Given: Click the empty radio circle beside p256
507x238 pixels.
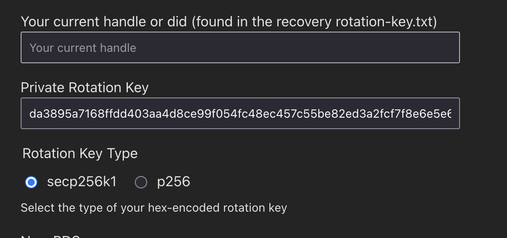Looking at the screenshot, I should (x=141, y=182).
